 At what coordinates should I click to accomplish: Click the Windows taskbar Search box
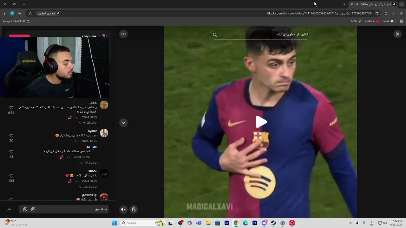tap(142, 223)
